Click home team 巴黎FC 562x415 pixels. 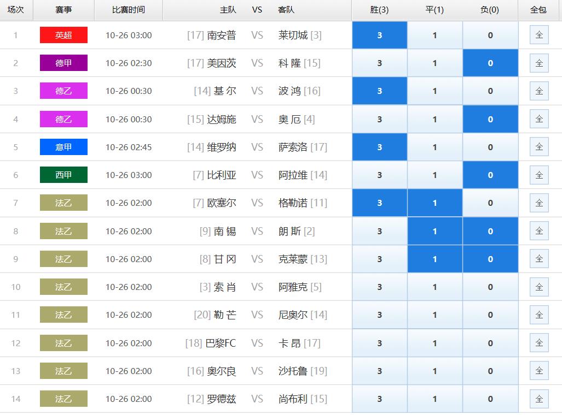pyautogui.click(x=221, y=343)
